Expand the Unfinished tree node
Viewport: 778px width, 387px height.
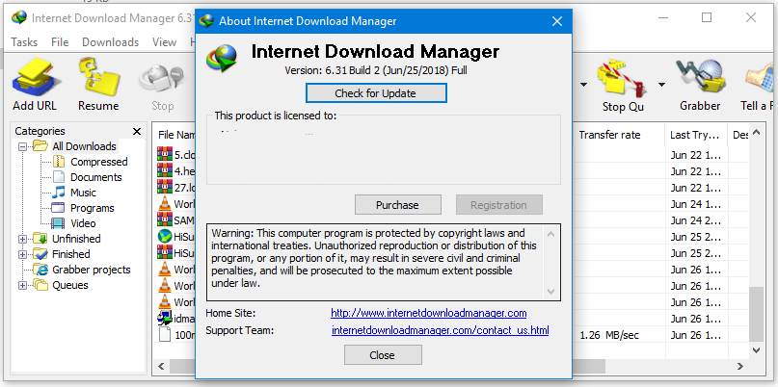[22, 239]
